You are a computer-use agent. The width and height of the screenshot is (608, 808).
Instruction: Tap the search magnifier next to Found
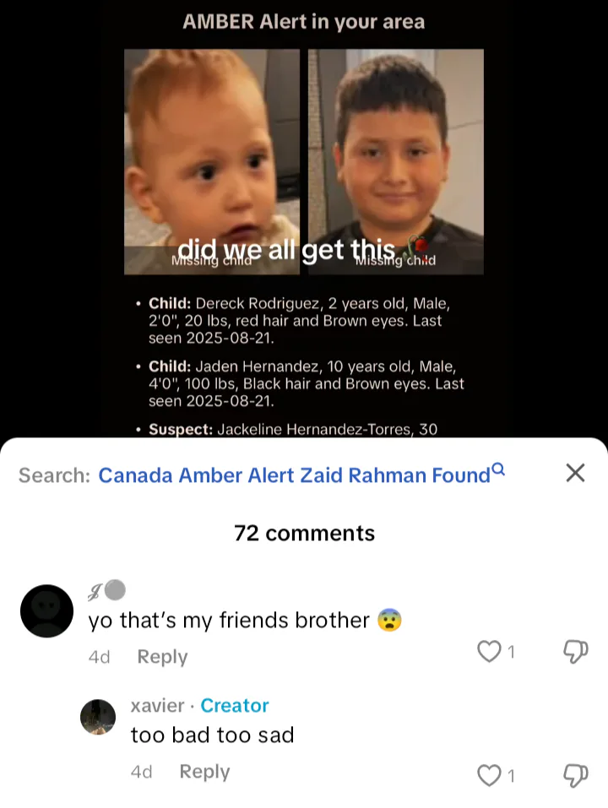point(498,469)
